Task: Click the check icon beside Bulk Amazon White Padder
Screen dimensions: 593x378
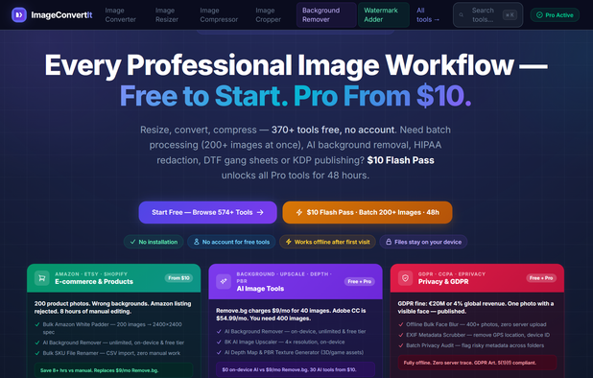Action: pyautogui.click(x=37, y=324)
